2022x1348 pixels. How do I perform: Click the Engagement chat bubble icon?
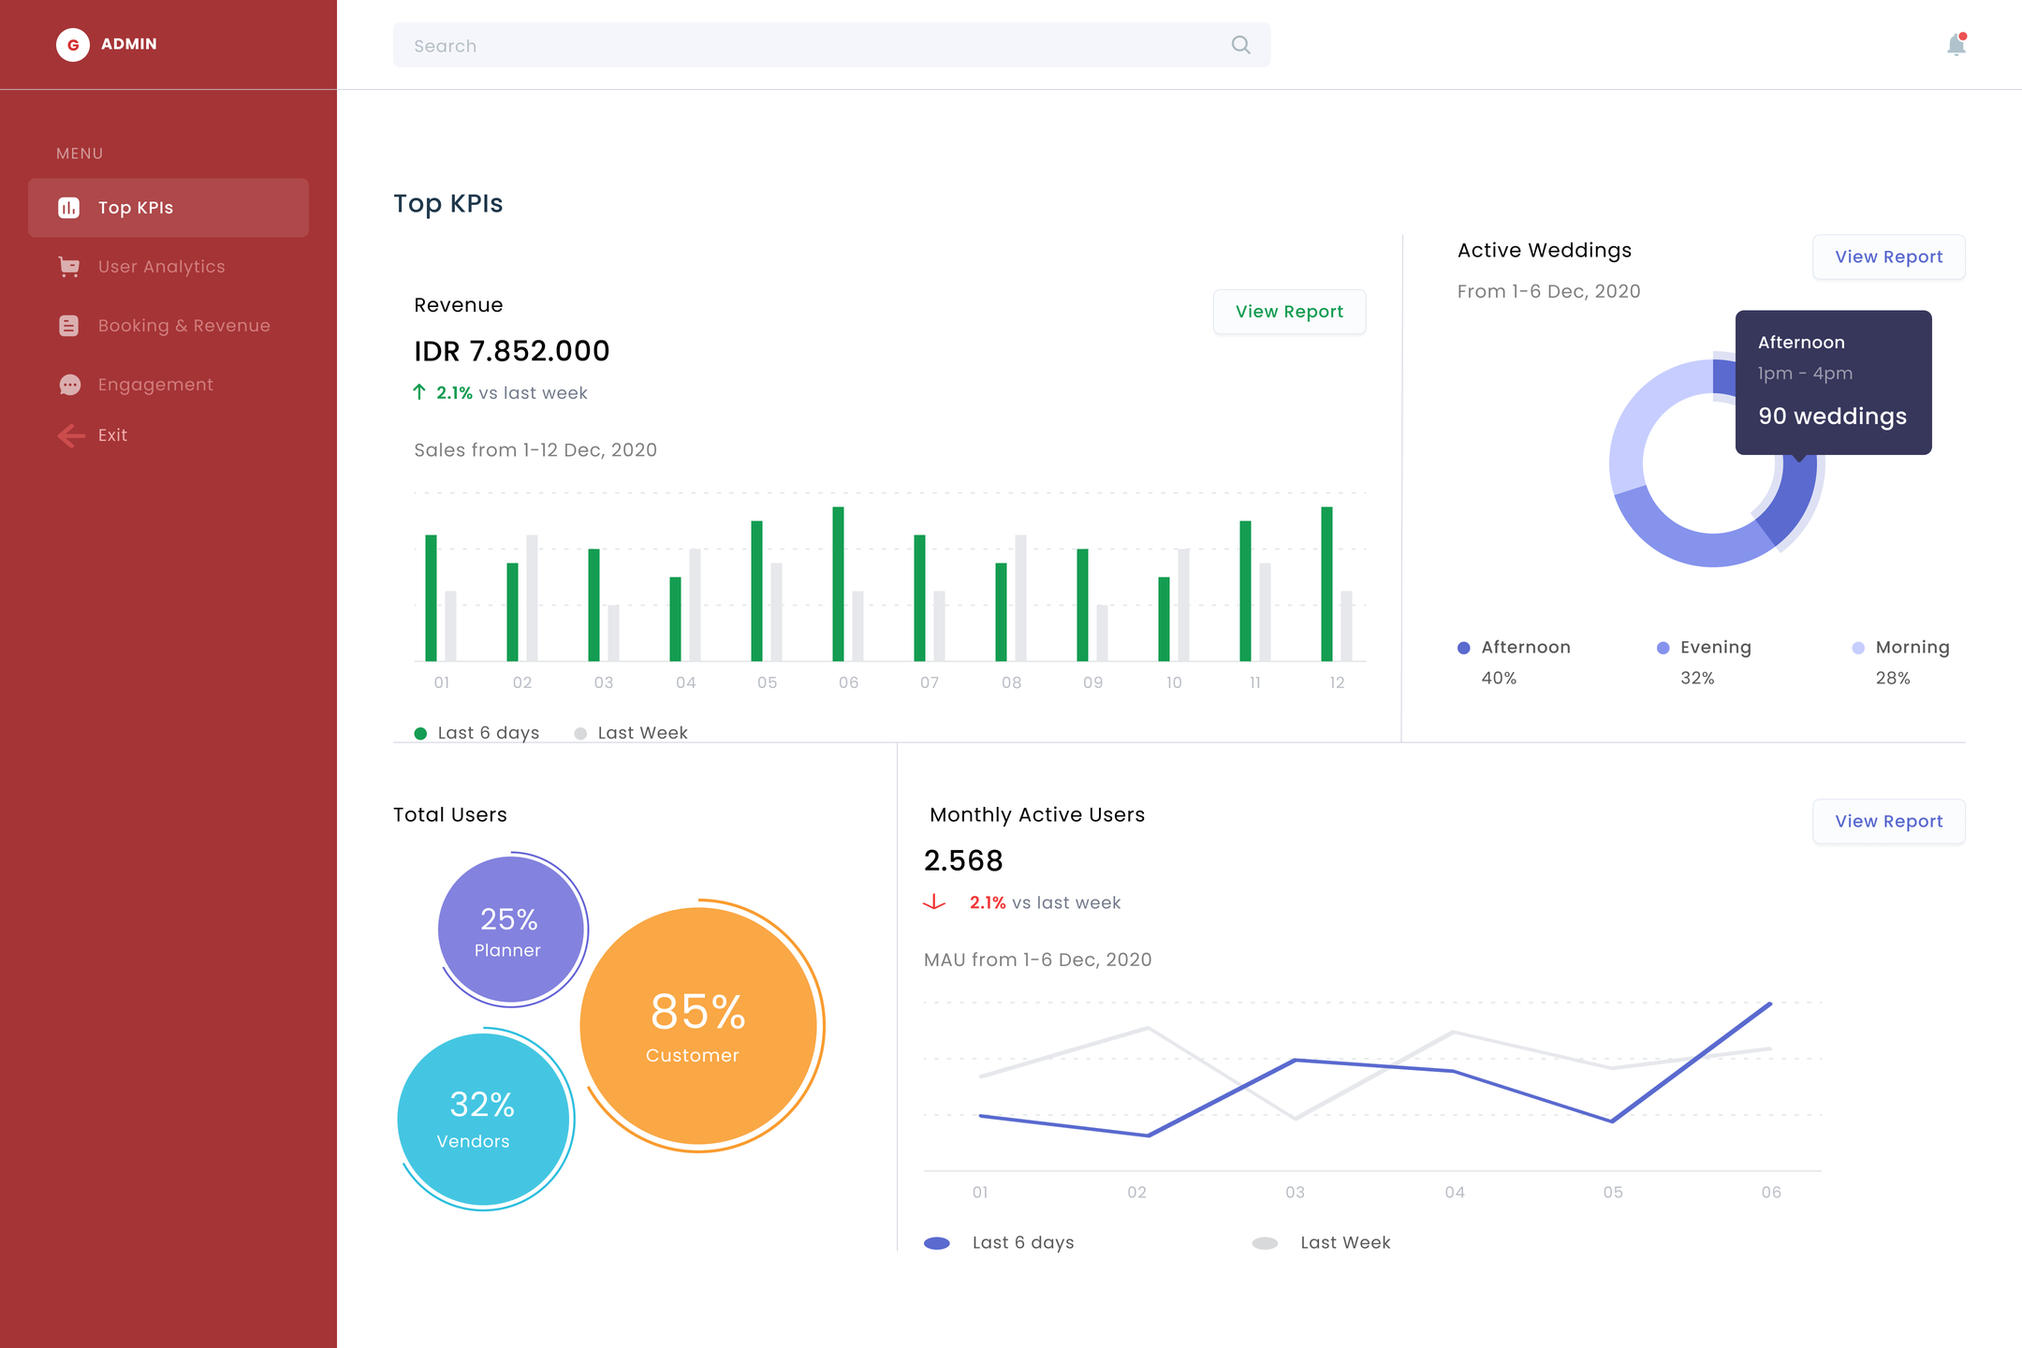tap(69, 385)
